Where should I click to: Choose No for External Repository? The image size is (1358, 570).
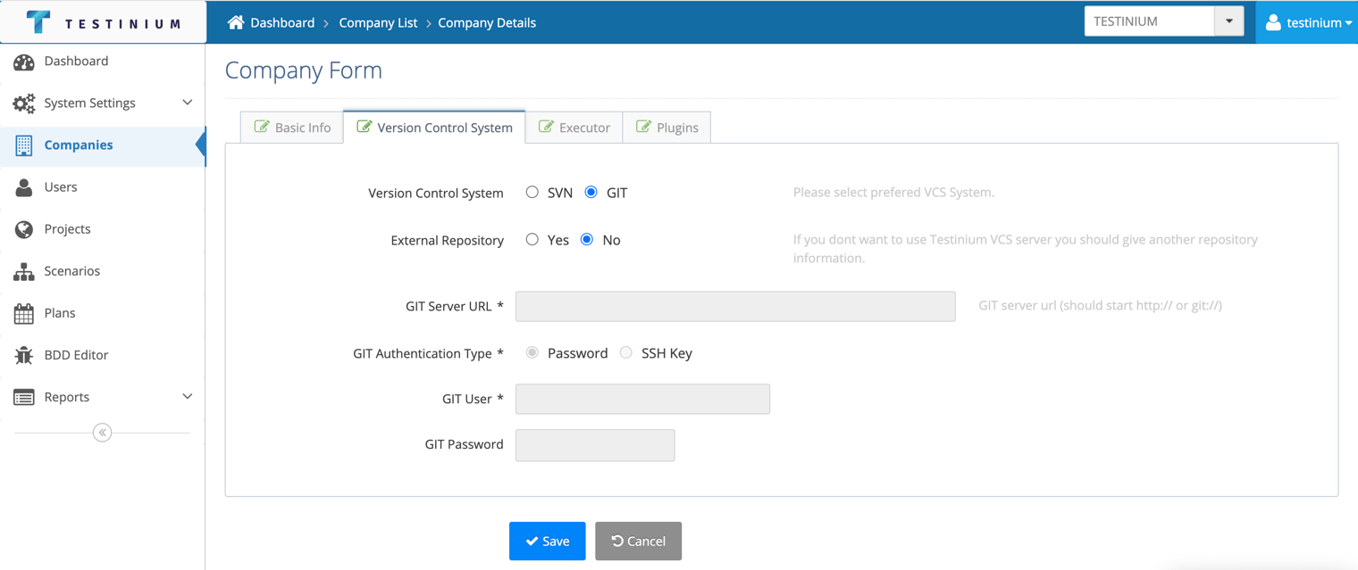(587, 239)
